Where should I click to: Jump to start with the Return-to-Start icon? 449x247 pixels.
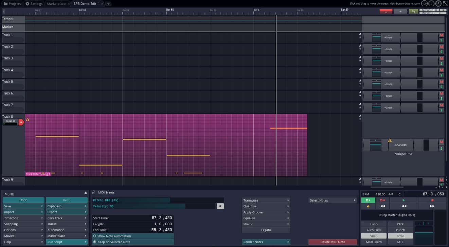coord(382,206)
